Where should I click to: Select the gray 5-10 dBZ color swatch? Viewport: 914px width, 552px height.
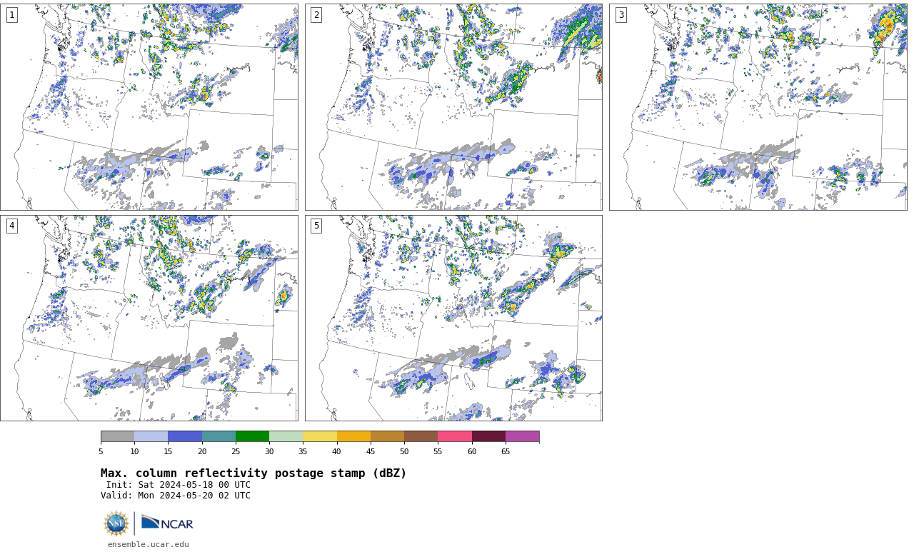[117, 436]
